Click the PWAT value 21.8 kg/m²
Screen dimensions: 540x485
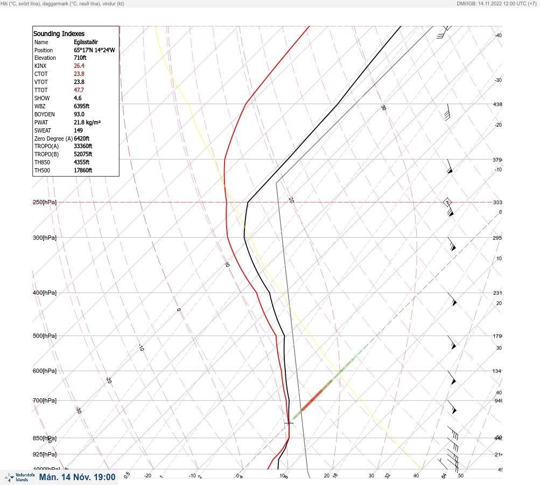87,122
